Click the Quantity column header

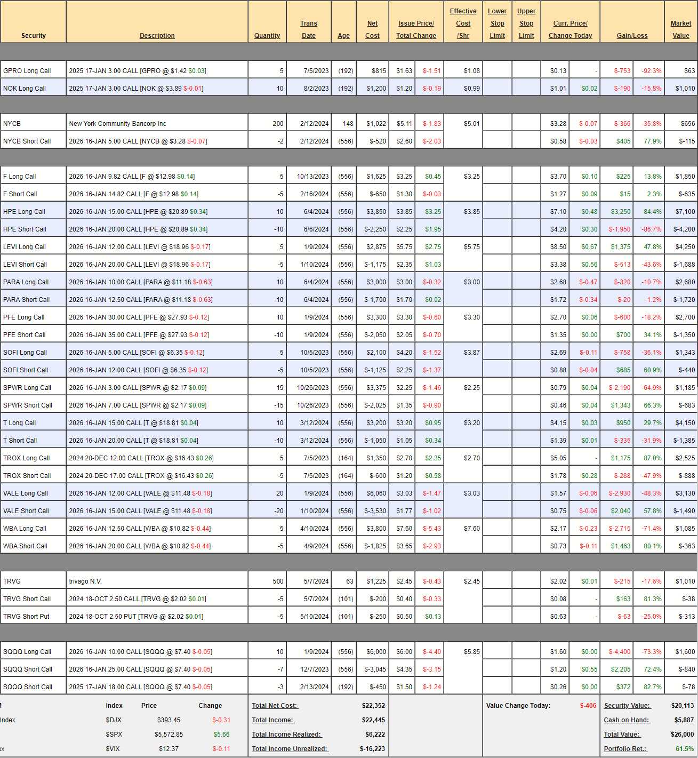click(267, 36)
